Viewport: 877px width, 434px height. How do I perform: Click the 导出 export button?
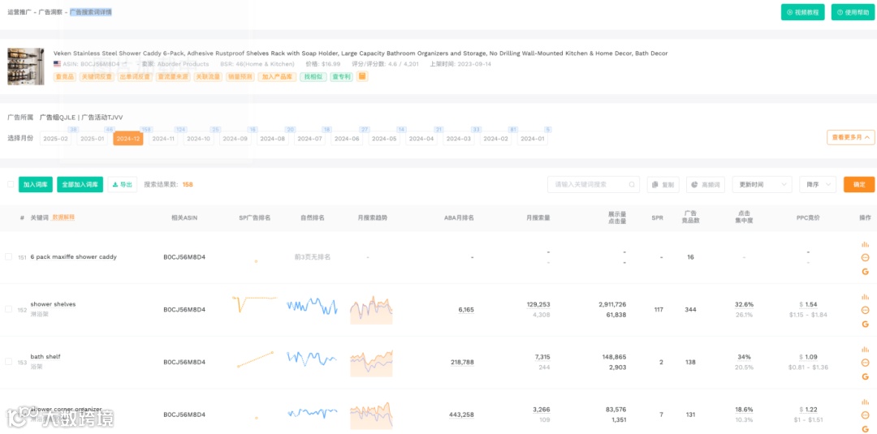[122, 184]
